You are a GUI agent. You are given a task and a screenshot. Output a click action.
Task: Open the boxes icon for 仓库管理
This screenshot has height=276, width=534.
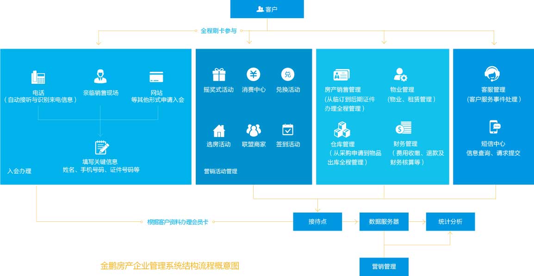pyautogui.click(x=342, y=129)
